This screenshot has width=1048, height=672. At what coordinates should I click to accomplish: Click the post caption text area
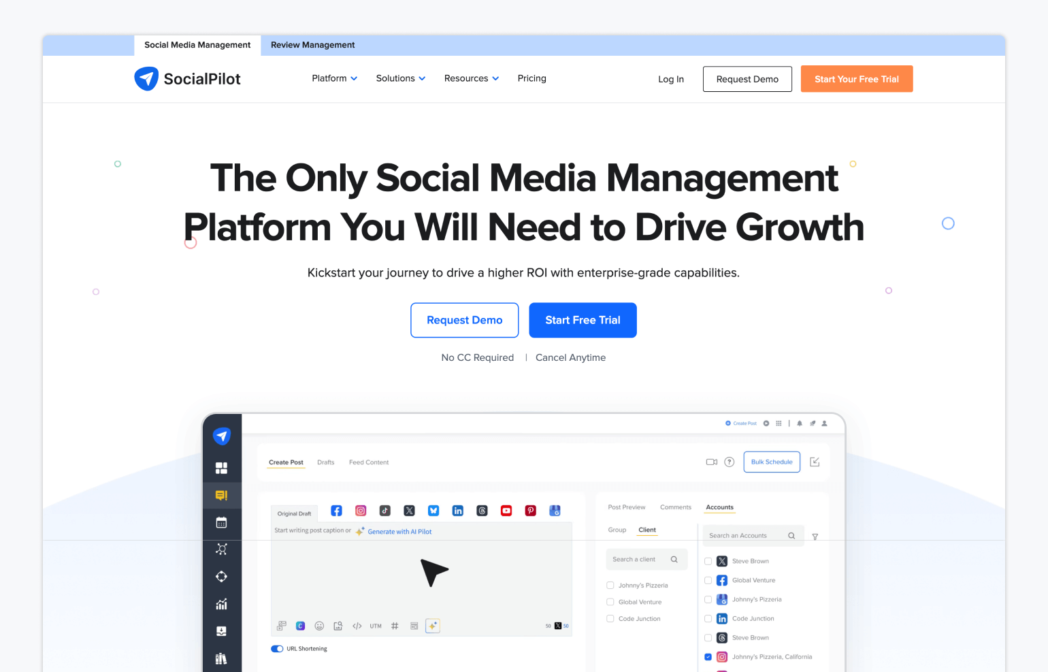click(421, 579)
